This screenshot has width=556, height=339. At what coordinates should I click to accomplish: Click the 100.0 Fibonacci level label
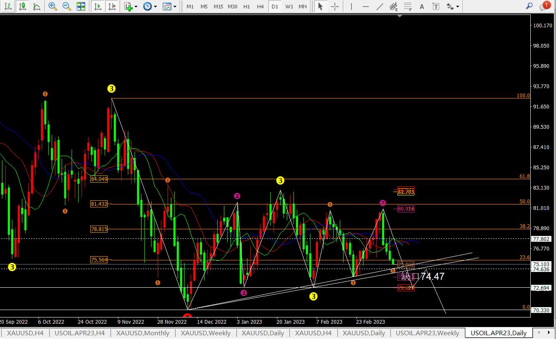(523, 96)
